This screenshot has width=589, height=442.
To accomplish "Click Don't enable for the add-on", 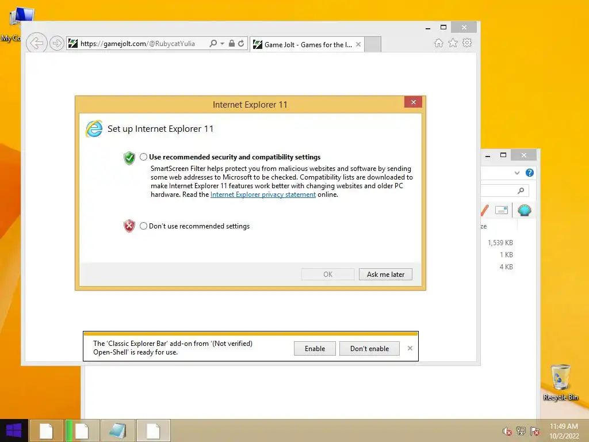I will click(370, 348).
